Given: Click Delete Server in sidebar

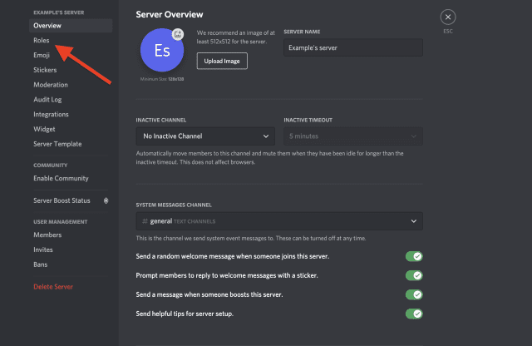Looking at the screenshot, I should coord(53,287).
